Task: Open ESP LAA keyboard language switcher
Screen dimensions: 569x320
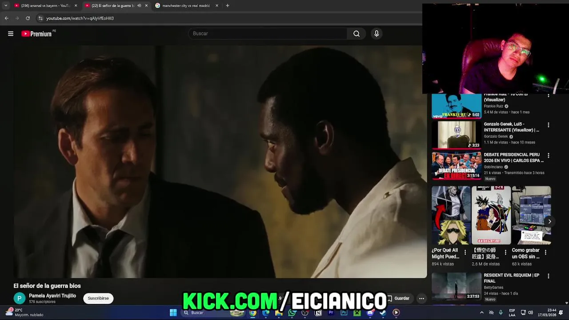Action: tap(512, 312)
